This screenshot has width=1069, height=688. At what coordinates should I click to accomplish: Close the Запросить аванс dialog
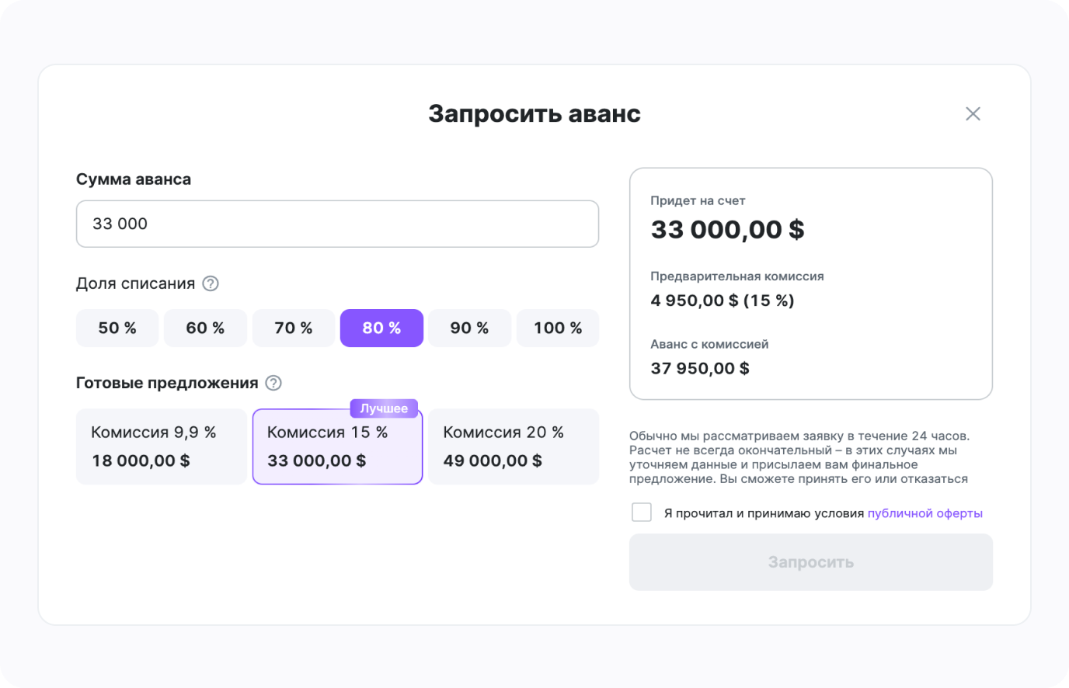[973, 114]
